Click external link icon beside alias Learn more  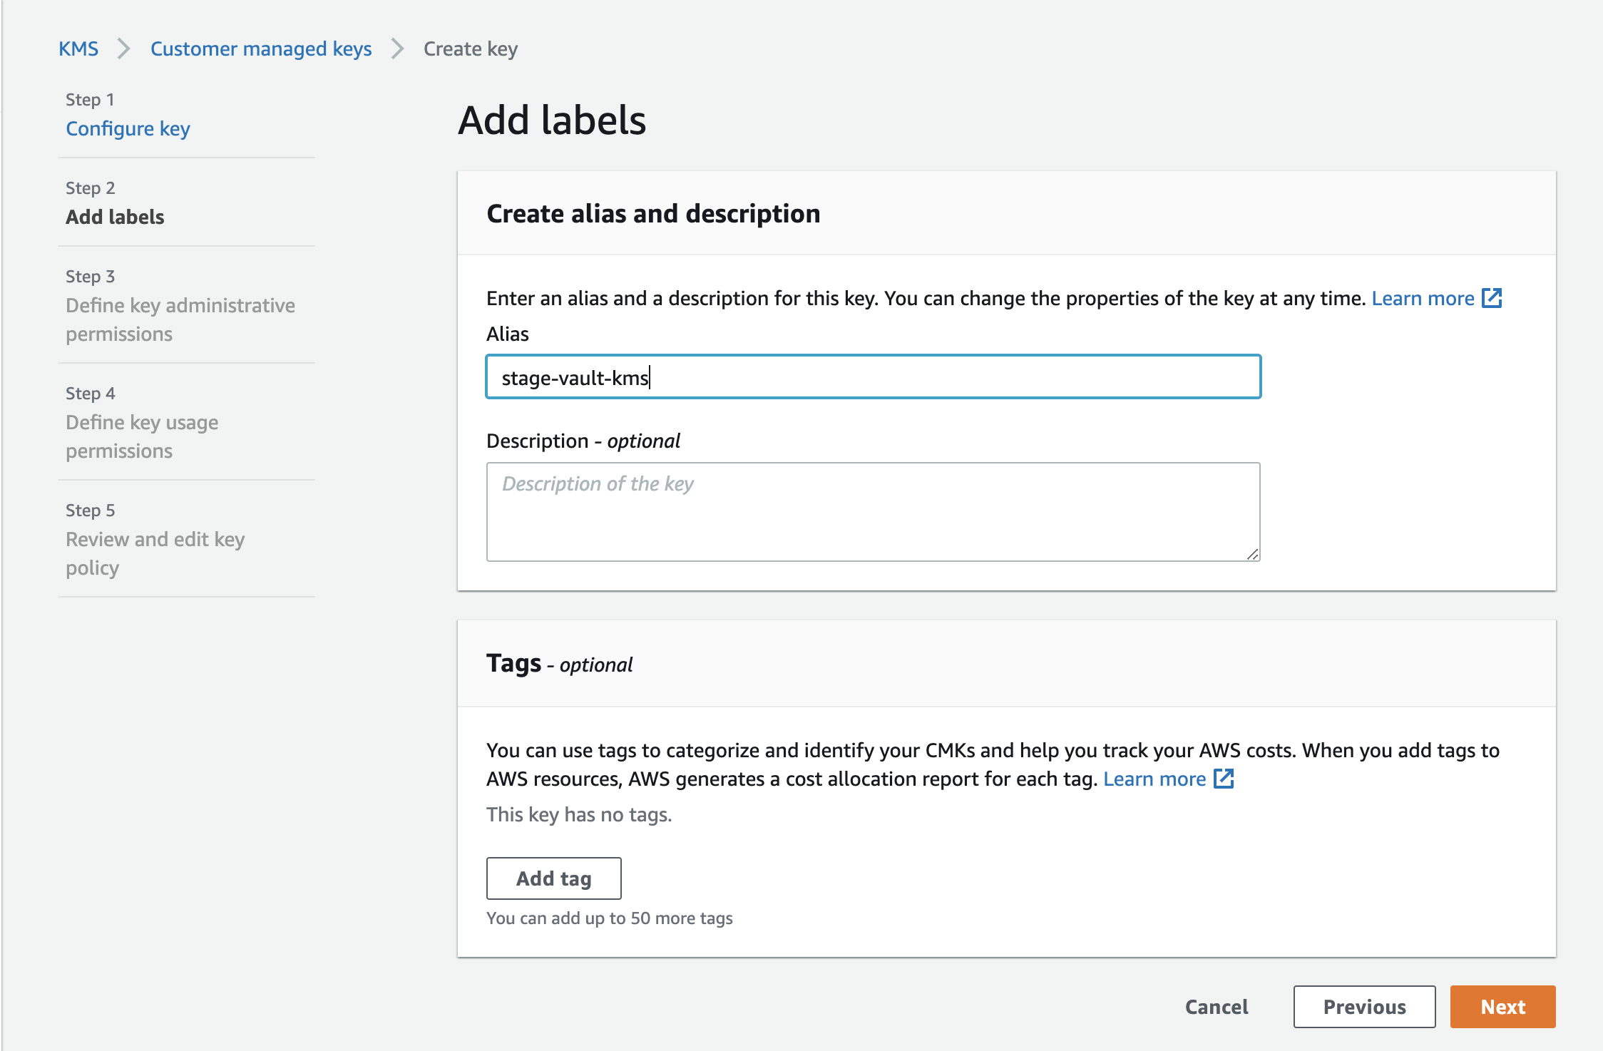click(x=1492, y=297)
